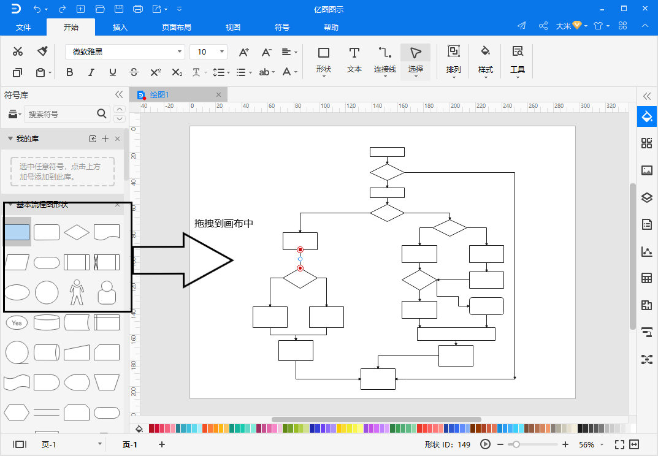Select the diamond decision shape in library
The width and height of the screenshot is (658, 456).
(77, 232)
